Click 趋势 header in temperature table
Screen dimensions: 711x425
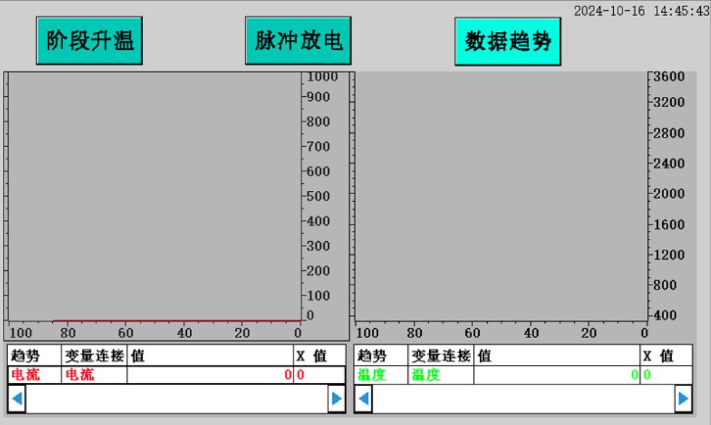(381, 355)
